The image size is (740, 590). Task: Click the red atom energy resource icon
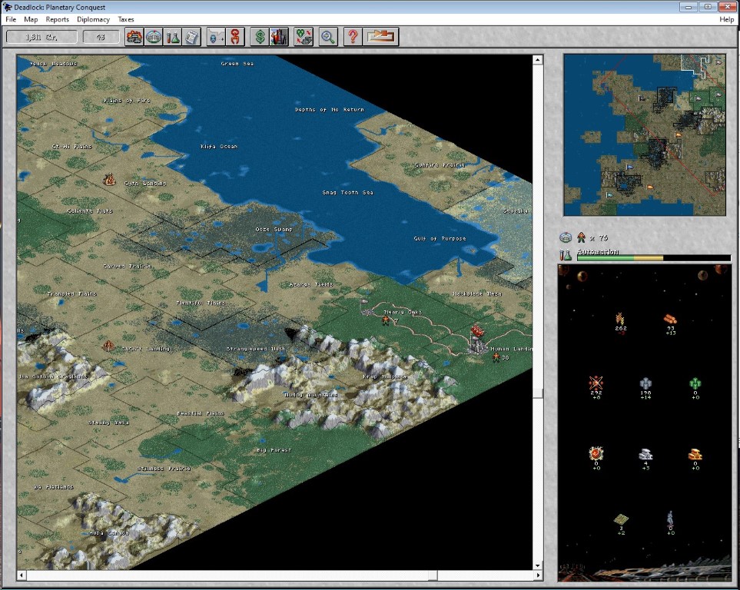(596, 383)
